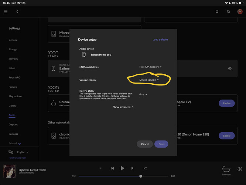Open the Light the Lamp Freddie album art
The image size is (246, 185).
[x=9, y=171]
